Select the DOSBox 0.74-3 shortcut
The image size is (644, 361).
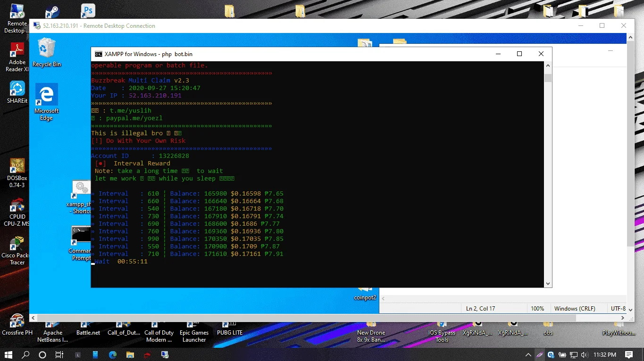tap(17, 173)
